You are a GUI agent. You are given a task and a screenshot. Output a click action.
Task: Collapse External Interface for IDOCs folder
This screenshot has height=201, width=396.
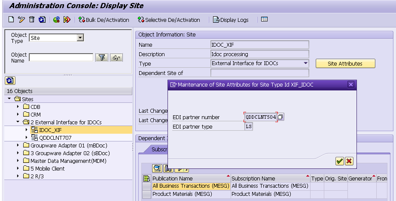(18, 122)
